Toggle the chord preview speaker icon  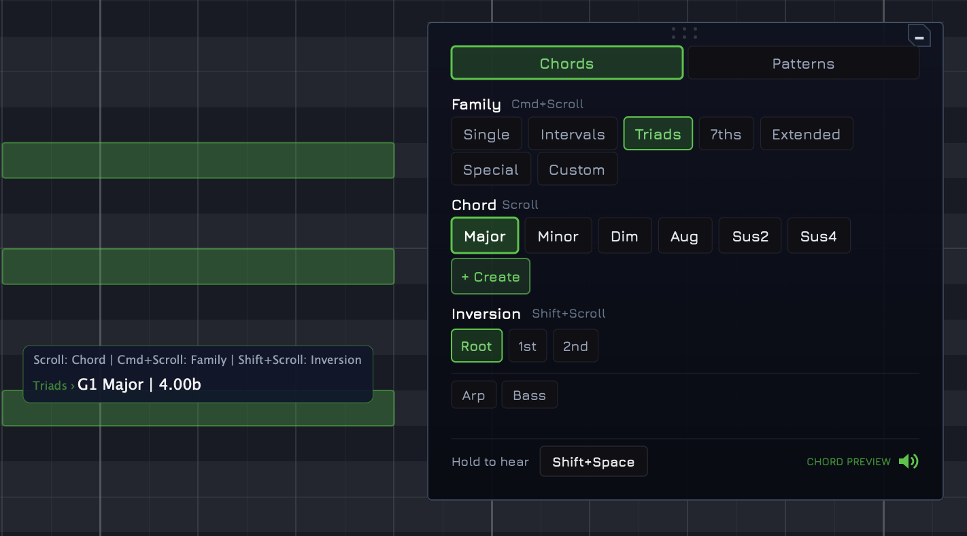(909, 462)
